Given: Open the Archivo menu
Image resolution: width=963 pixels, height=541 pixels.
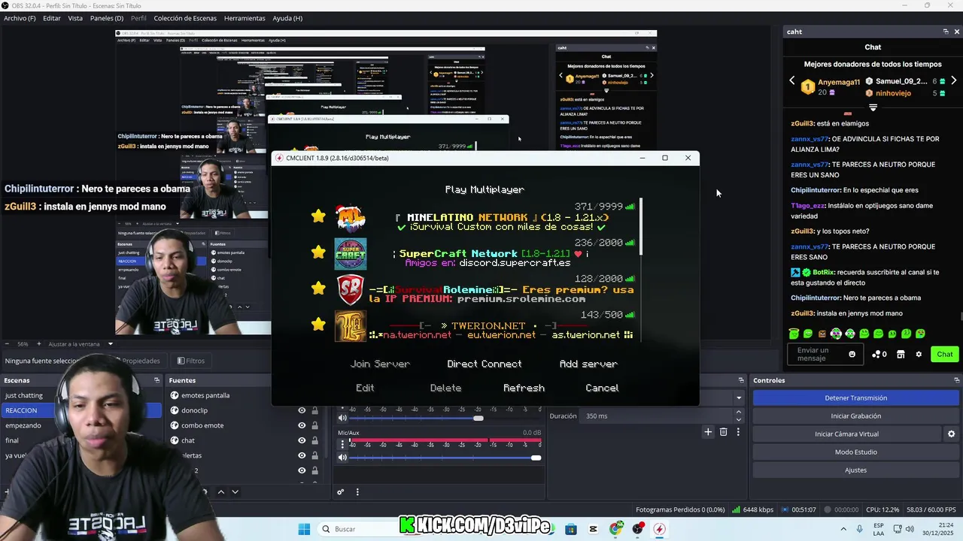Looking at the screenshot, I should point(20,18).
